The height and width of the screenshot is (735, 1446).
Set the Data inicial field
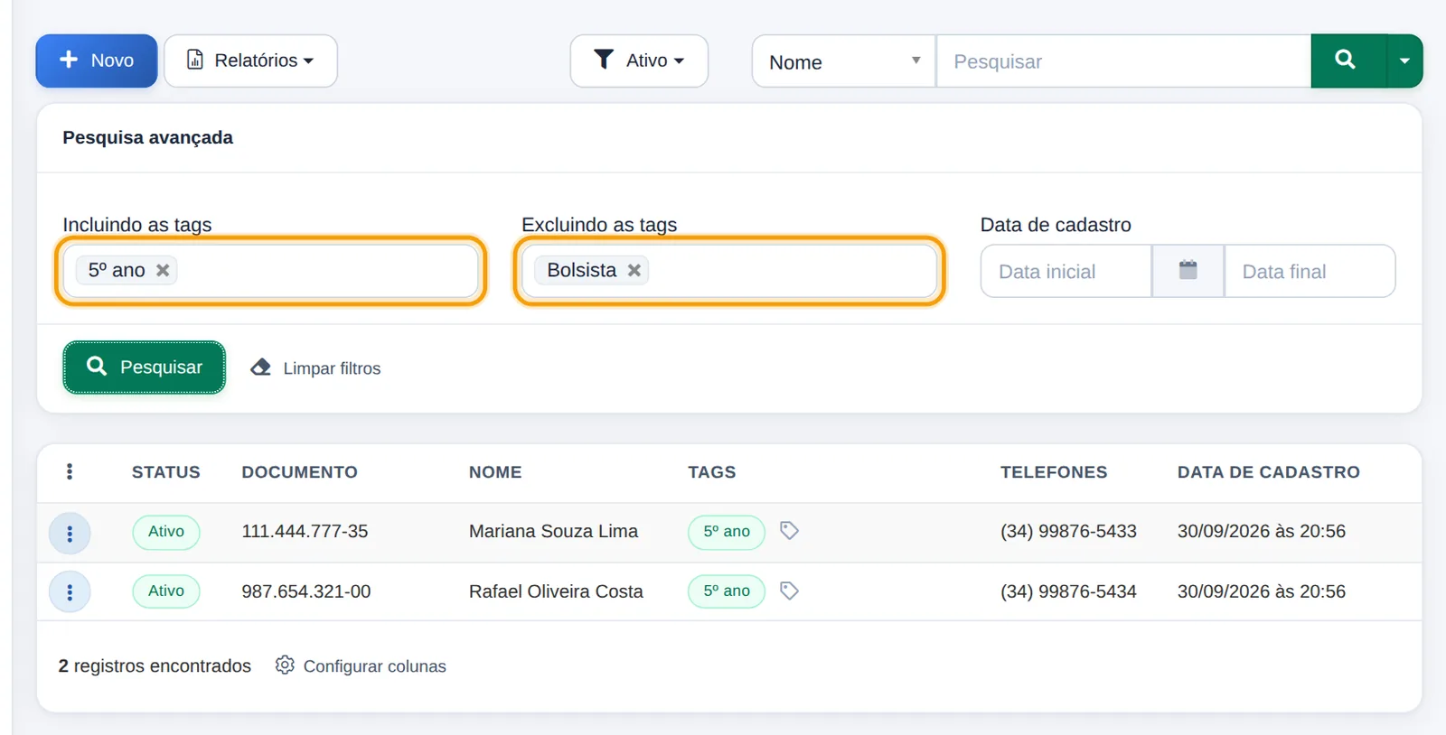click(1066, 271)
